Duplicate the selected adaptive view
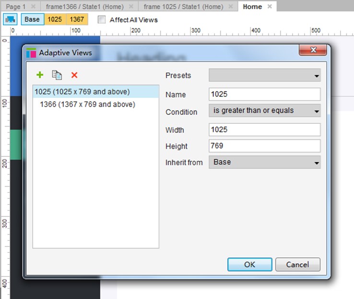The image size is (354, 299). pos(57,75)
